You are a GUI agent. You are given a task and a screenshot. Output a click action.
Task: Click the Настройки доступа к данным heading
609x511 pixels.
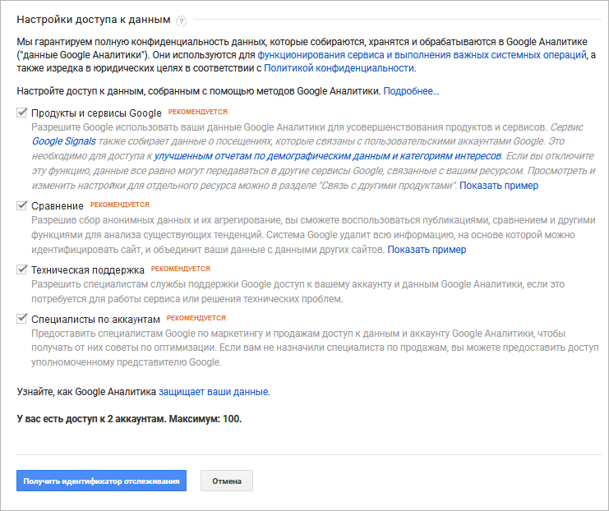click(94, 20)
